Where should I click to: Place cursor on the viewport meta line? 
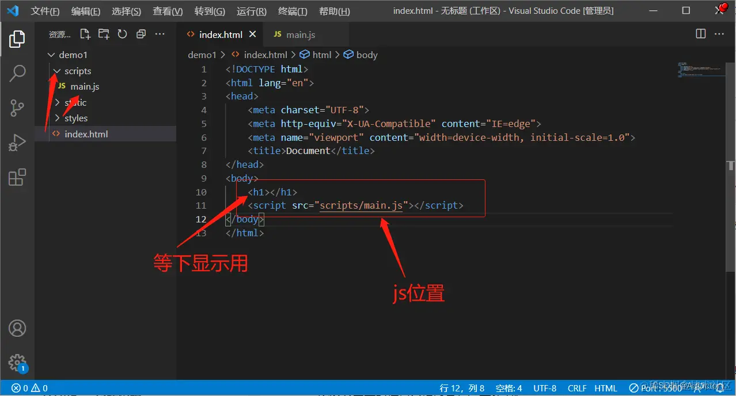point(442,137)
